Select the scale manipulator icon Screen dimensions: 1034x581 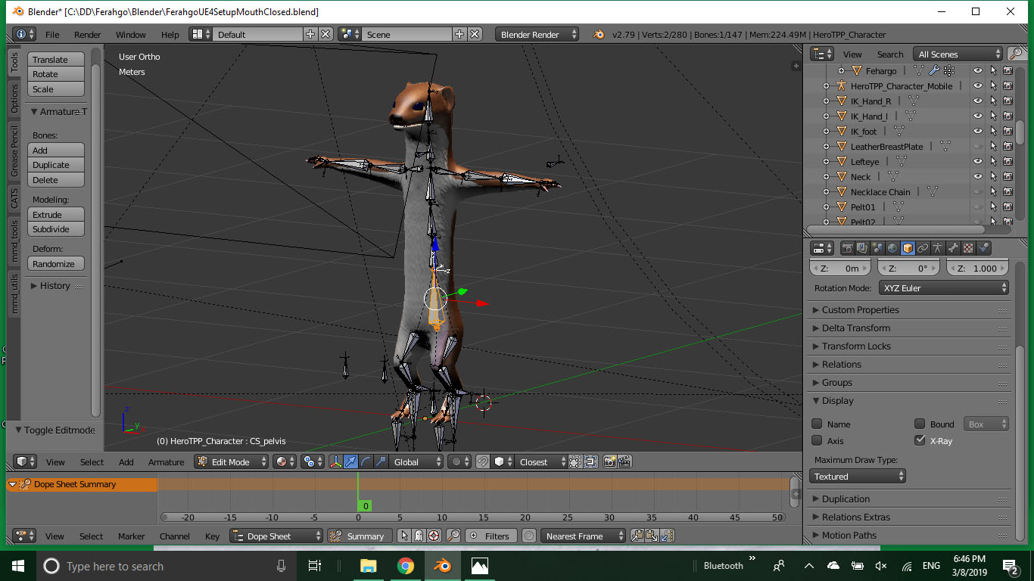380,461
